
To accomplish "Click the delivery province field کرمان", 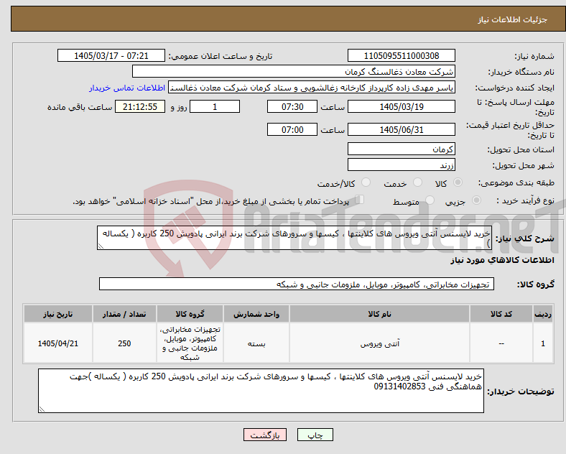I will (x=401, y=149).
